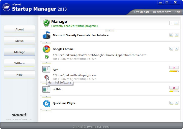Click the obllak entry name

click(x=57, y=89)
